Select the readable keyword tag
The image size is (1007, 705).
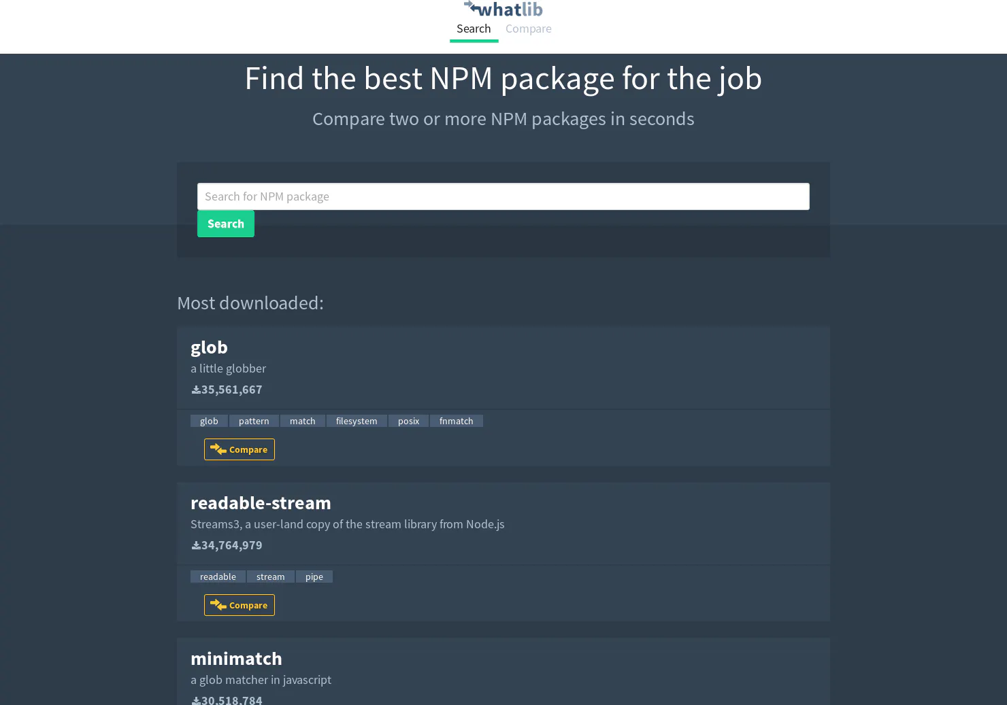pyautogui.click(x=218, y=577)
